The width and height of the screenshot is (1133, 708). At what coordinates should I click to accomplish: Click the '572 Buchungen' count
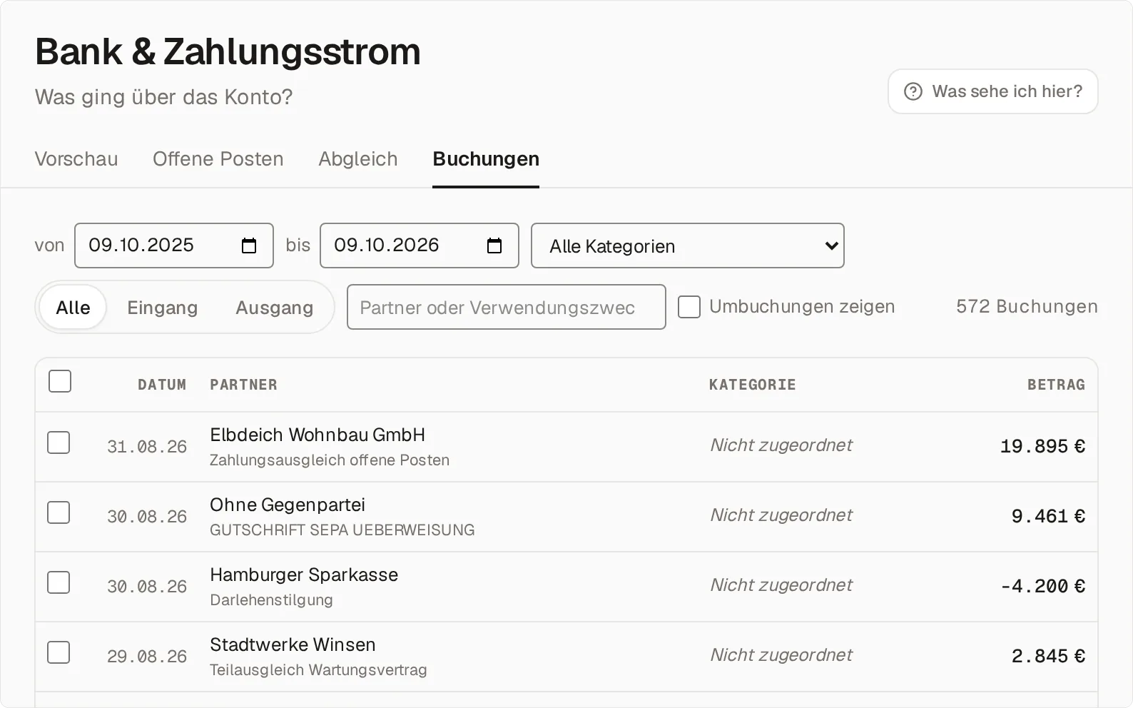pos(1027,306)
